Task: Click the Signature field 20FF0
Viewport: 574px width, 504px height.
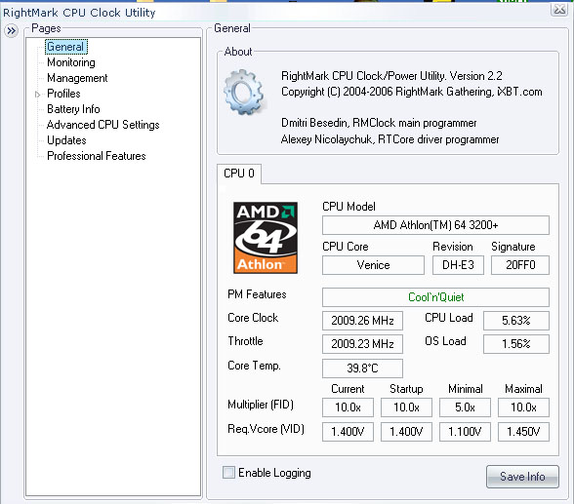Action: pos(520,265)
